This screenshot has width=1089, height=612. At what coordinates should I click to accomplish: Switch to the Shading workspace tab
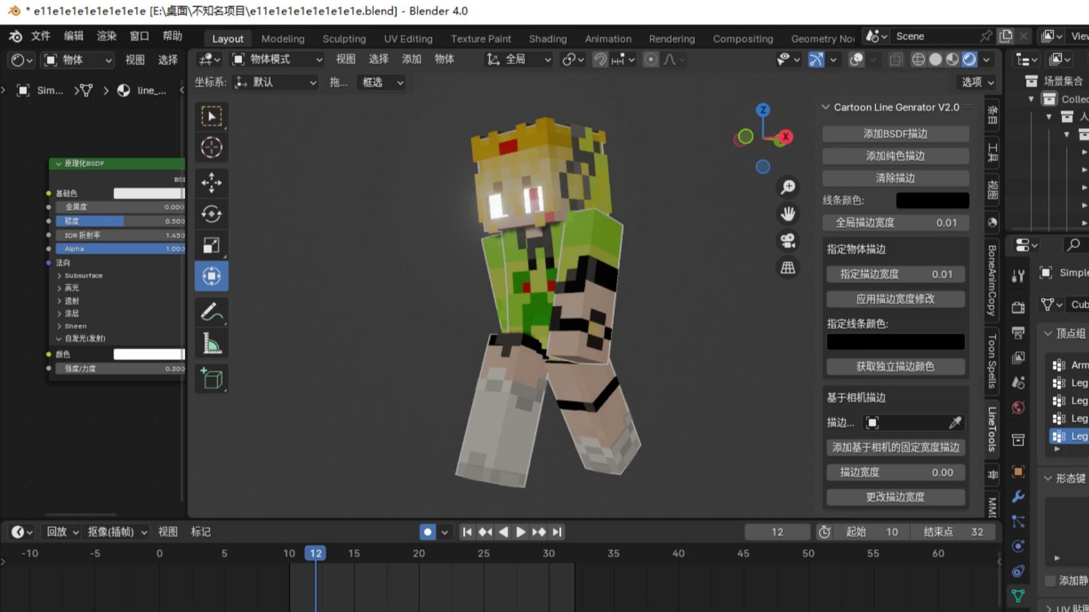(548, 39)
